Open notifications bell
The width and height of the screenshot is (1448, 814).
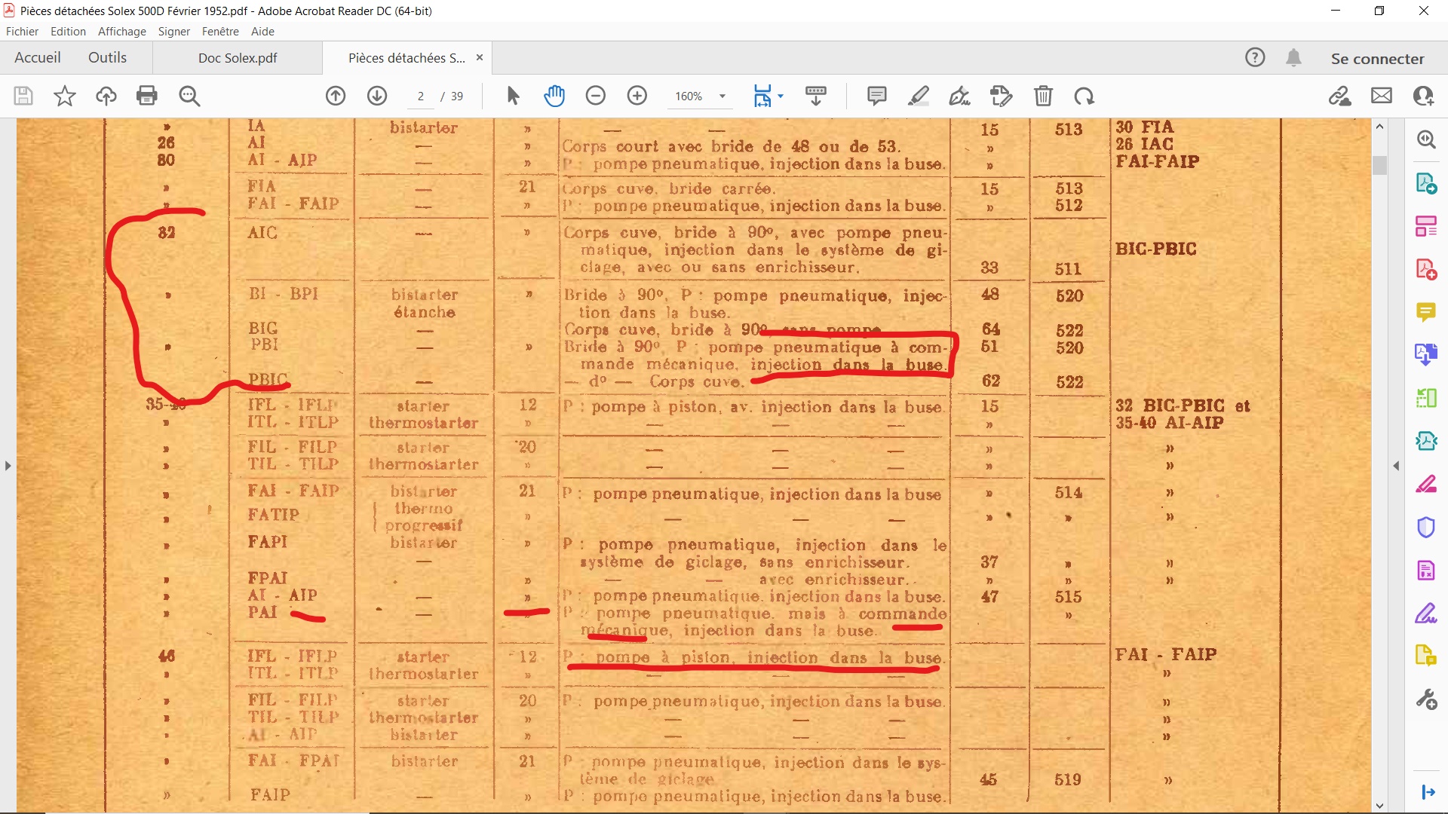[x=1293, y=58]
